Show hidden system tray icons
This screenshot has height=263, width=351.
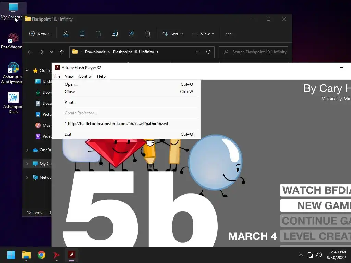pyautogui.click(x=301, y=255)
